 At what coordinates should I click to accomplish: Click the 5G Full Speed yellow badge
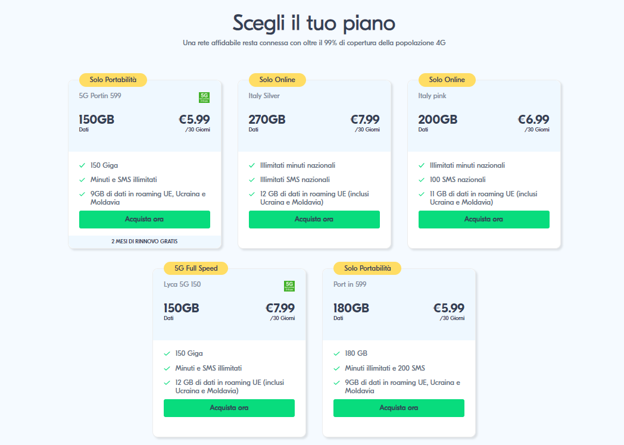pyautogui.click(x=196, y=268)
